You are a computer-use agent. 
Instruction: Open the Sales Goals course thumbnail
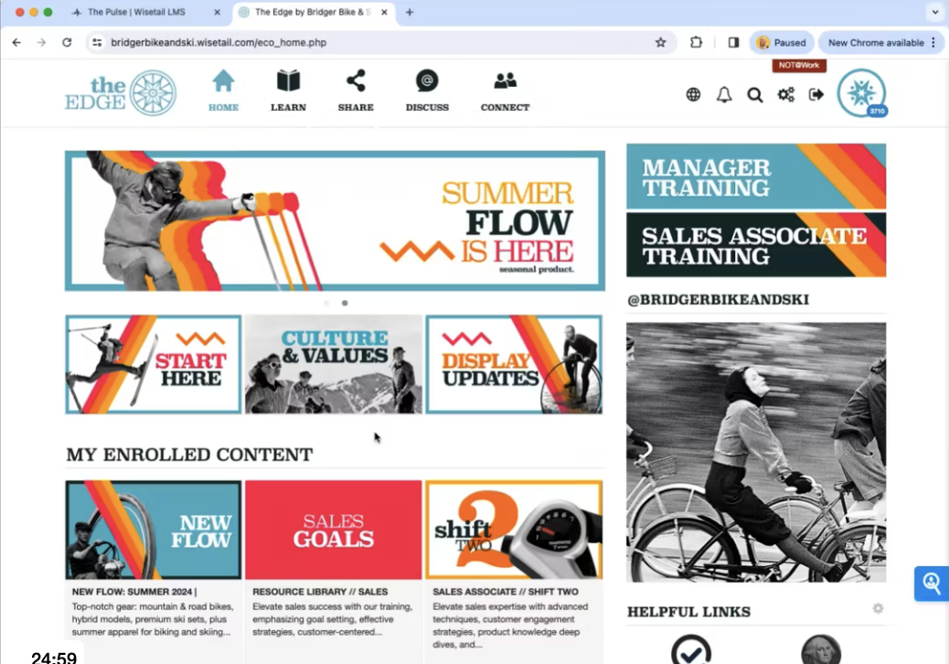pos(333,530)
